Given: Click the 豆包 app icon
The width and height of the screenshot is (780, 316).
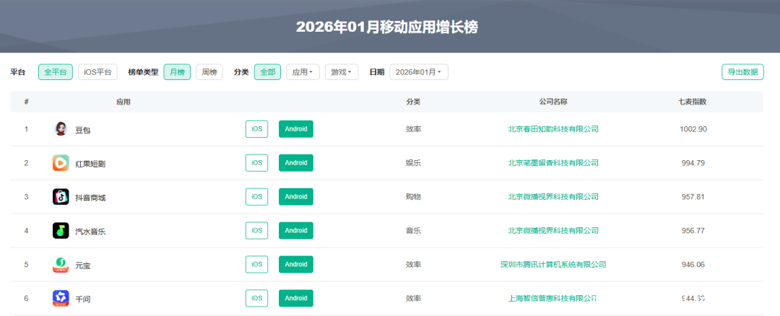Looking at the screenshot, I should (x=61, y=129).
